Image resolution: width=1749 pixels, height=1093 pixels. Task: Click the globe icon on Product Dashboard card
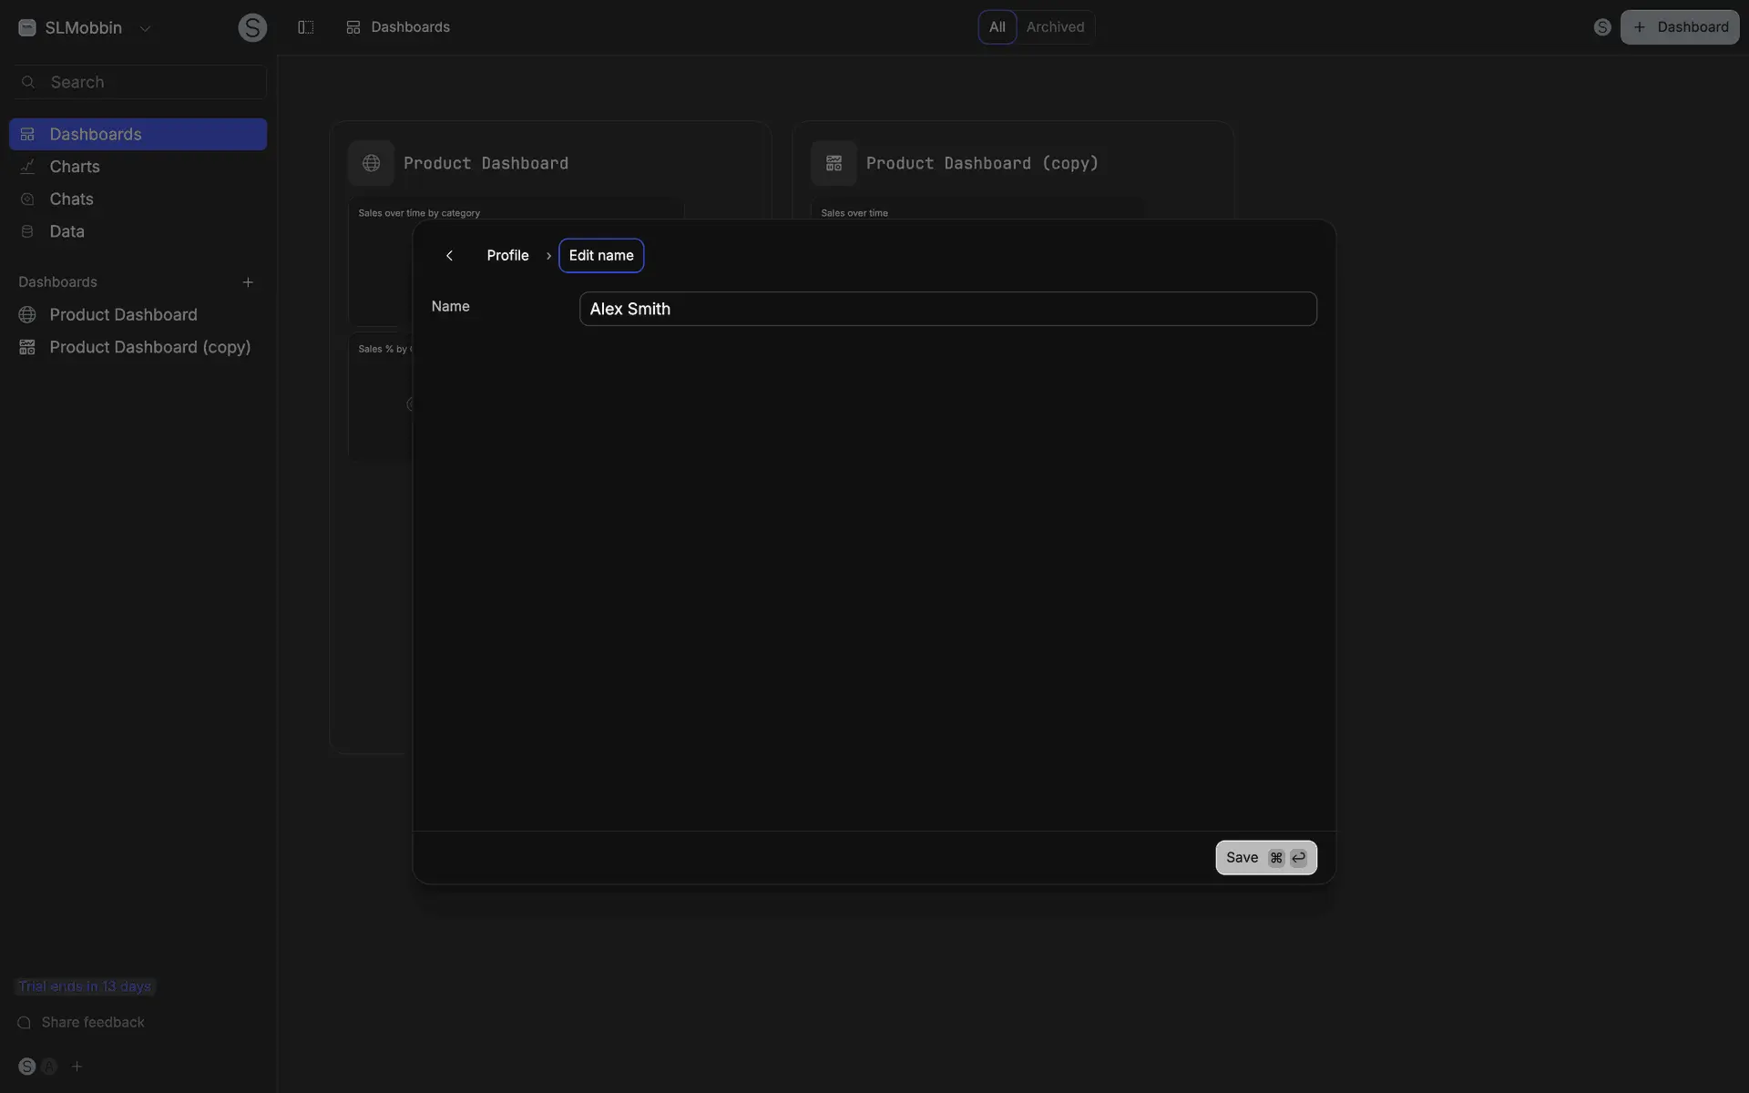pyautogui.click(x=371, y=163)
